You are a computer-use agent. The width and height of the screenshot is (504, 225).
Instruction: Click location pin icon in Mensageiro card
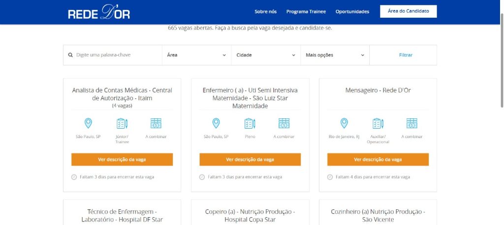pos(344,123)
